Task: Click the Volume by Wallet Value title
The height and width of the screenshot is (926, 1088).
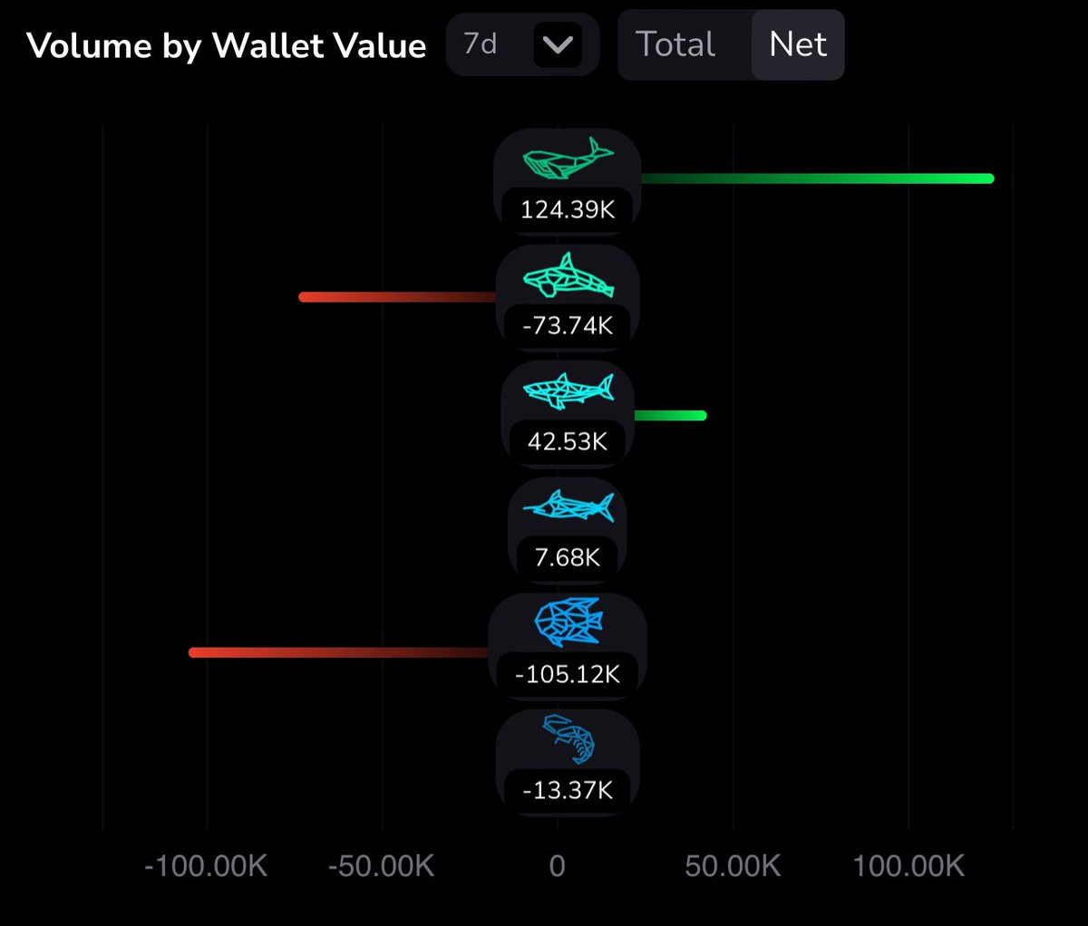Action: coord(227,45)
